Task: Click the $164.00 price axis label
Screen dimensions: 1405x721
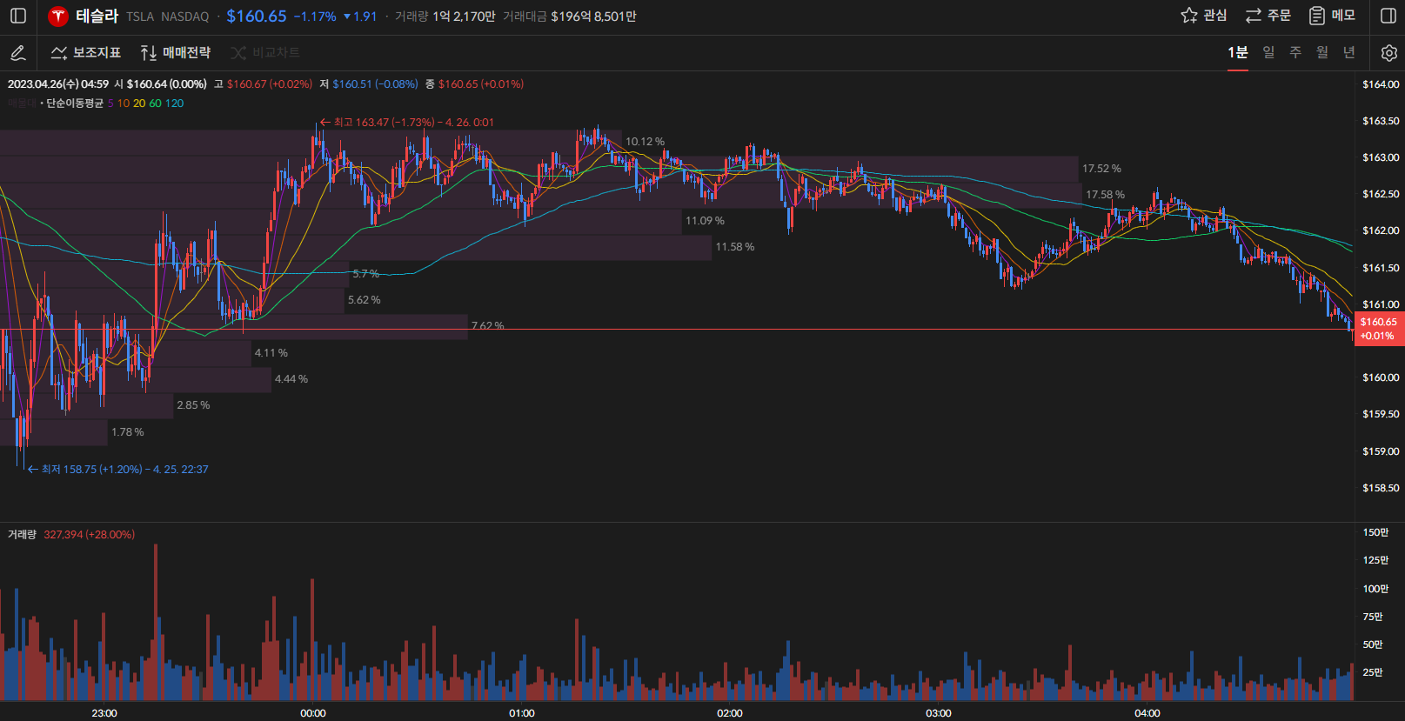Action: [x=1381, y=84]
